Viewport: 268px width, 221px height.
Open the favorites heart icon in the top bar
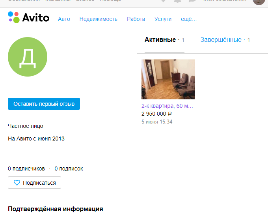click(164, 1)
